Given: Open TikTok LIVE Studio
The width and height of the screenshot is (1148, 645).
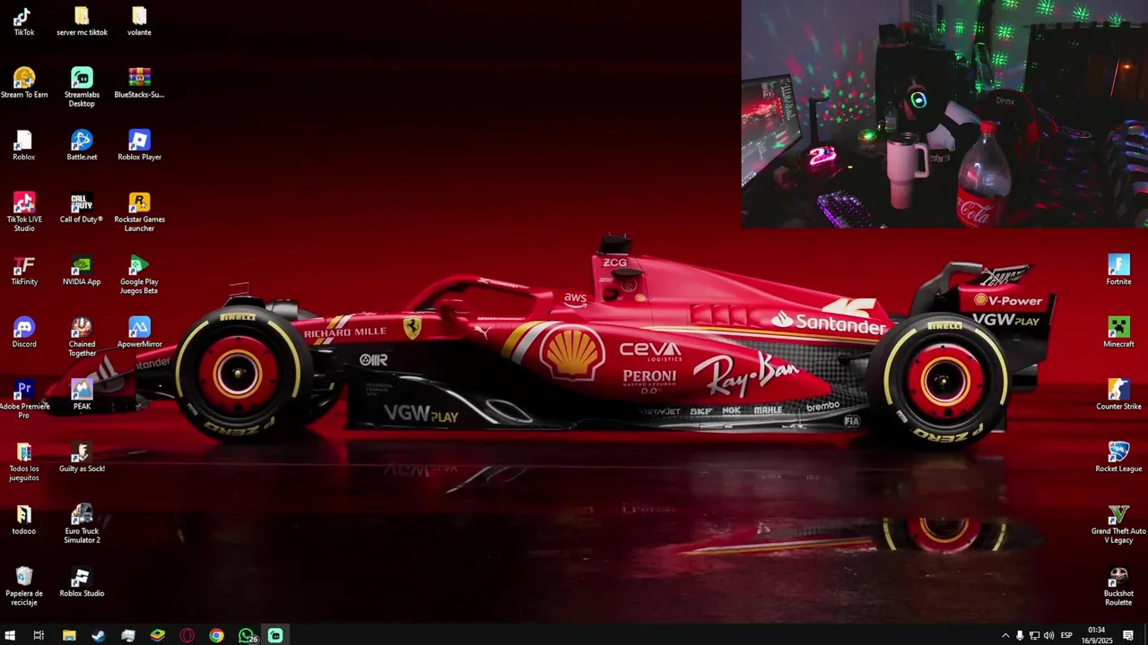Looking at the screenshot, I should (24, 212).
